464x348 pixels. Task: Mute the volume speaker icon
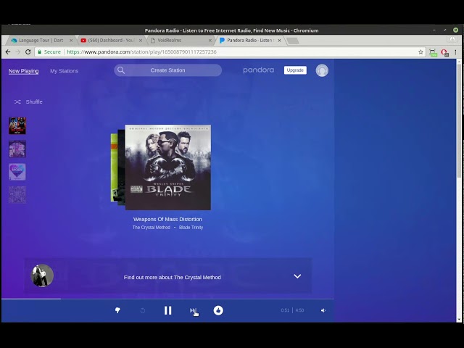tap(323, 310)
